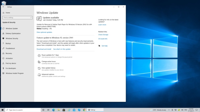Viewport: 200px width, 112px height.
Task: Click the Windows Update sidebar sync icon
Action: (x=3, y=28)
